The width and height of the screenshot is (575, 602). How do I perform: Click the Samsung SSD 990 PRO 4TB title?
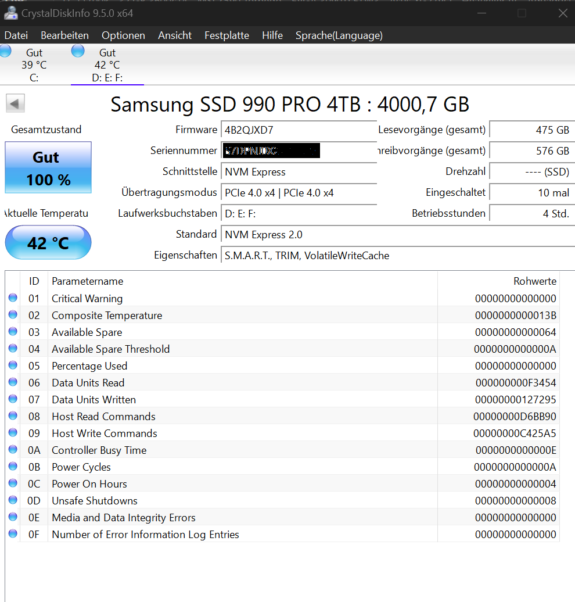point(290,105)
